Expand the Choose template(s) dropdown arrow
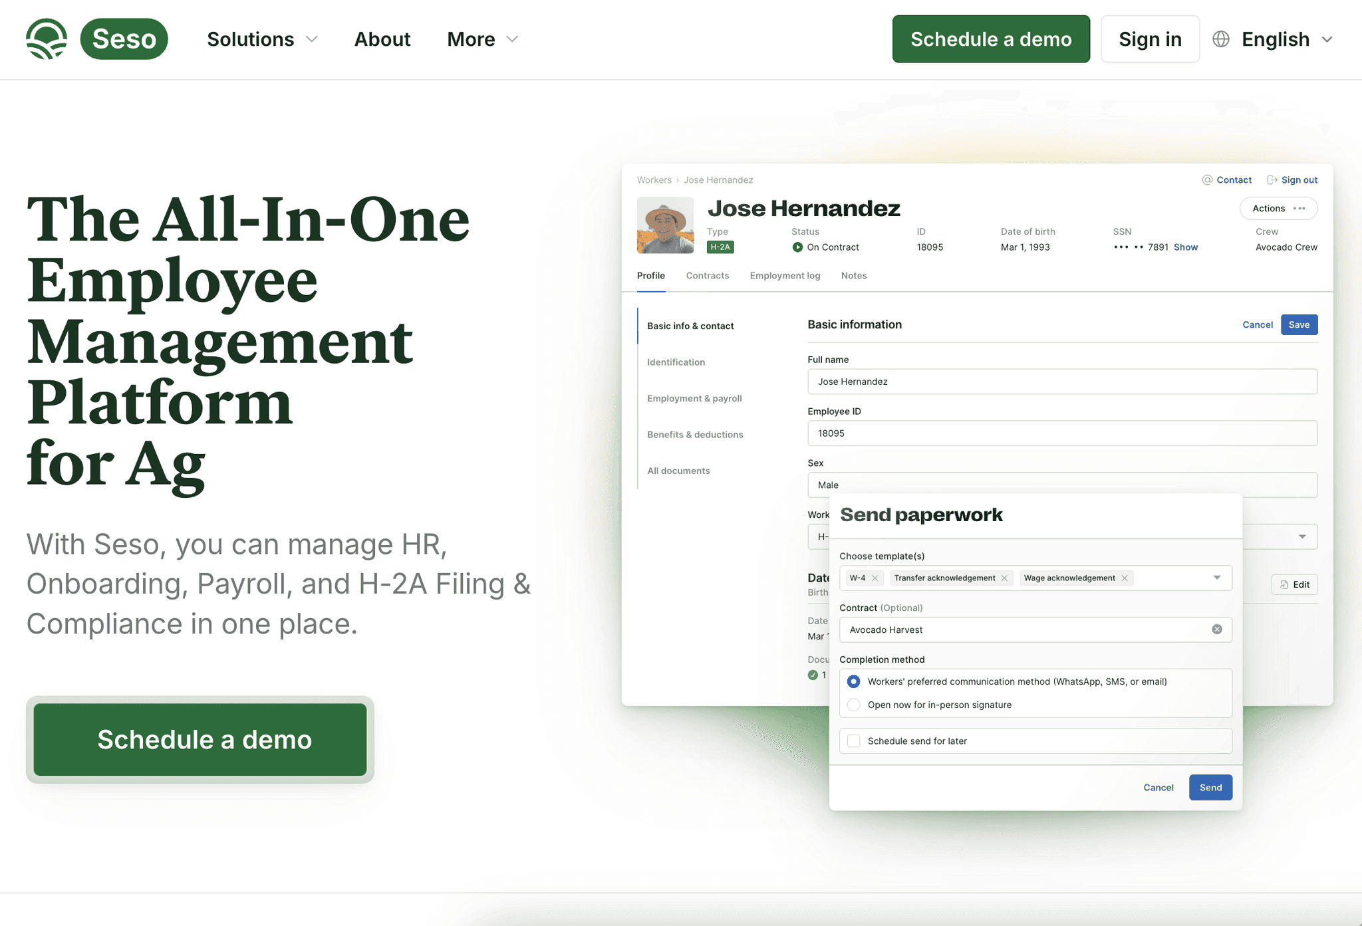Screen dimensions: 1362x926 1216,578
